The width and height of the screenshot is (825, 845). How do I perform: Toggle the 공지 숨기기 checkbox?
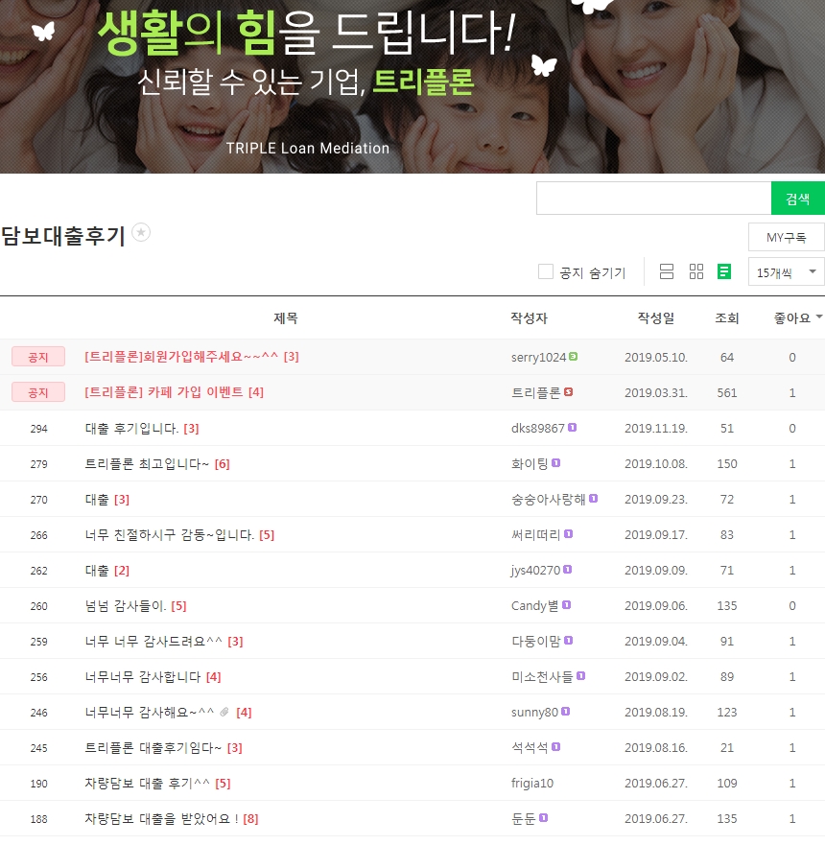coord(545,271)
